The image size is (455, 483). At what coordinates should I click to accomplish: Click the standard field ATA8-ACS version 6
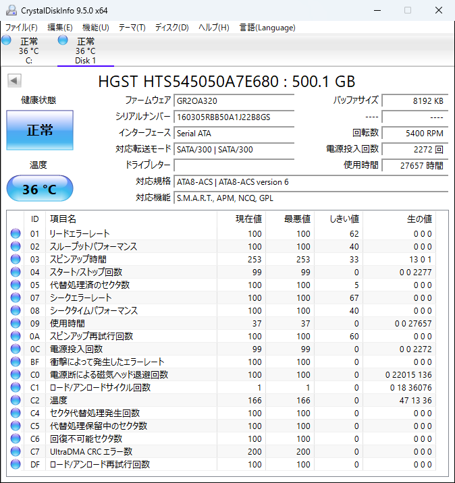(311, 181)
